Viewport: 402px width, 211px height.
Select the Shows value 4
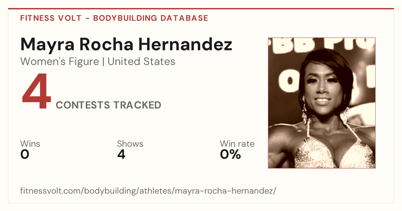(121, 154)
